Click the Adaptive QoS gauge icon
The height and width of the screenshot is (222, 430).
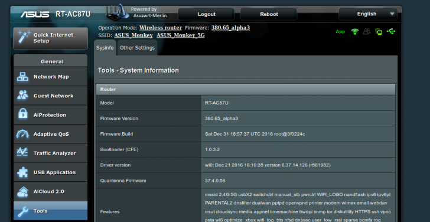[x=22, y=134]
